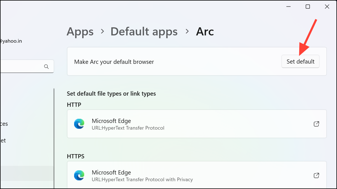Focus the settings search box
The image size is (337, 189).
click(27, 66)
